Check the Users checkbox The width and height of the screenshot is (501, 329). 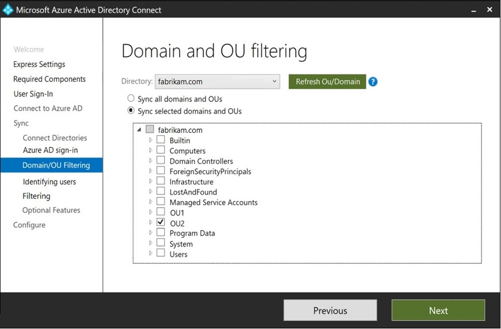click(x=161, y=253)
